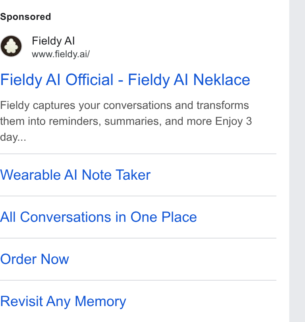
Task: Click the truncated 'day...' description text
Action: click(13, 137)
